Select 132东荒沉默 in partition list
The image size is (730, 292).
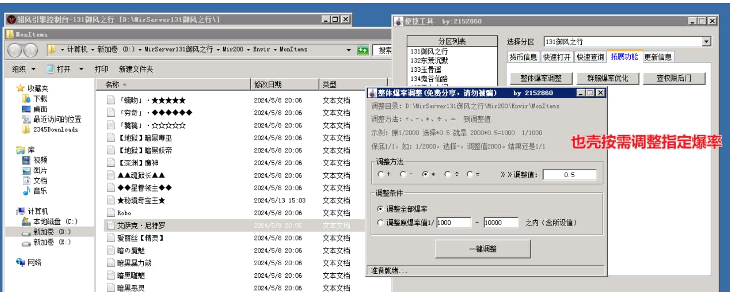[x=429, y=60]
